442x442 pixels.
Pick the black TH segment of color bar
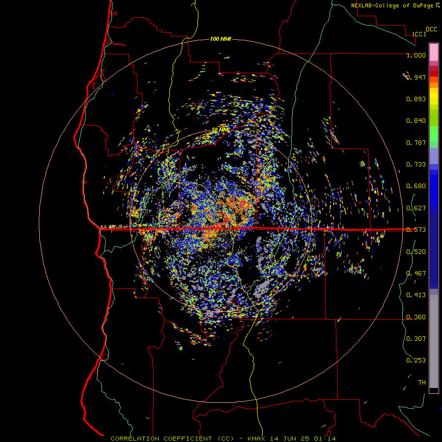(434, 390)
